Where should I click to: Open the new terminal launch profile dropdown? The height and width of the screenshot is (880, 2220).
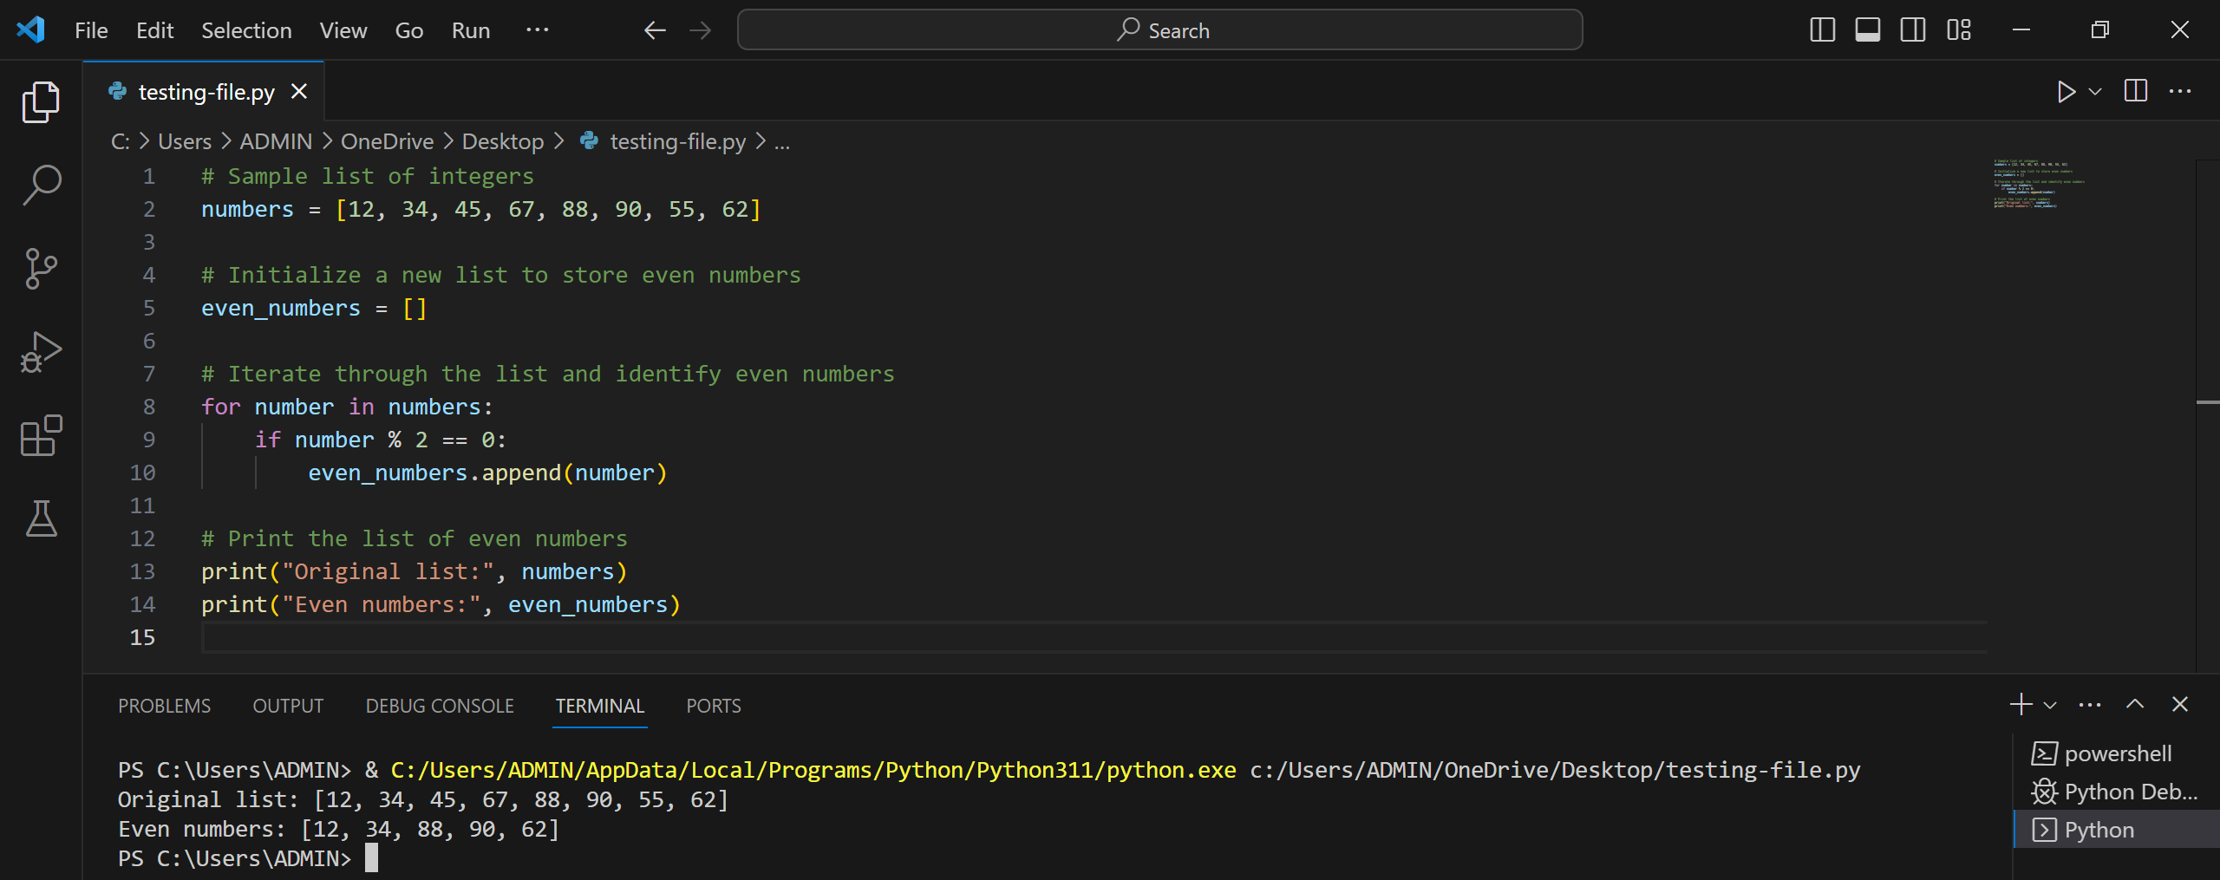pyautogui.click(x=2050, y=705)
